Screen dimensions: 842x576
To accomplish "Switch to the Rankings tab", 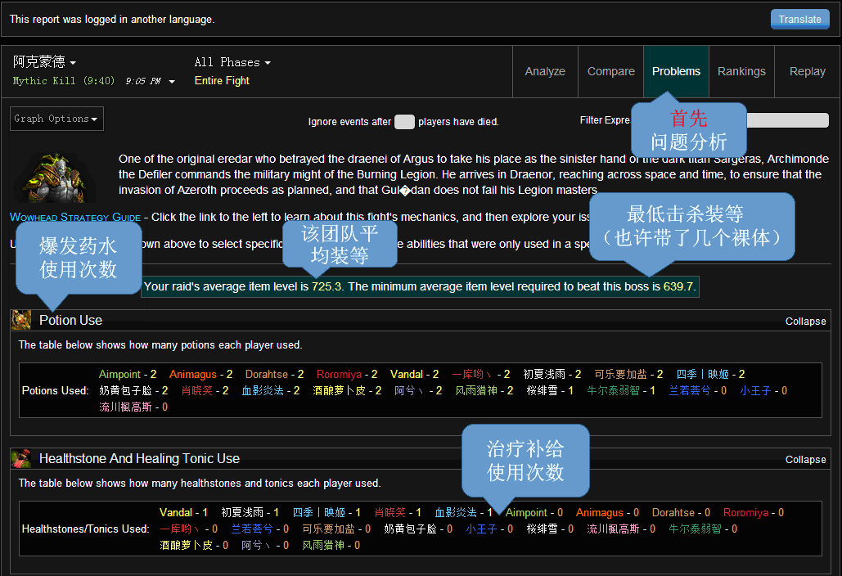I will (741, 71).
